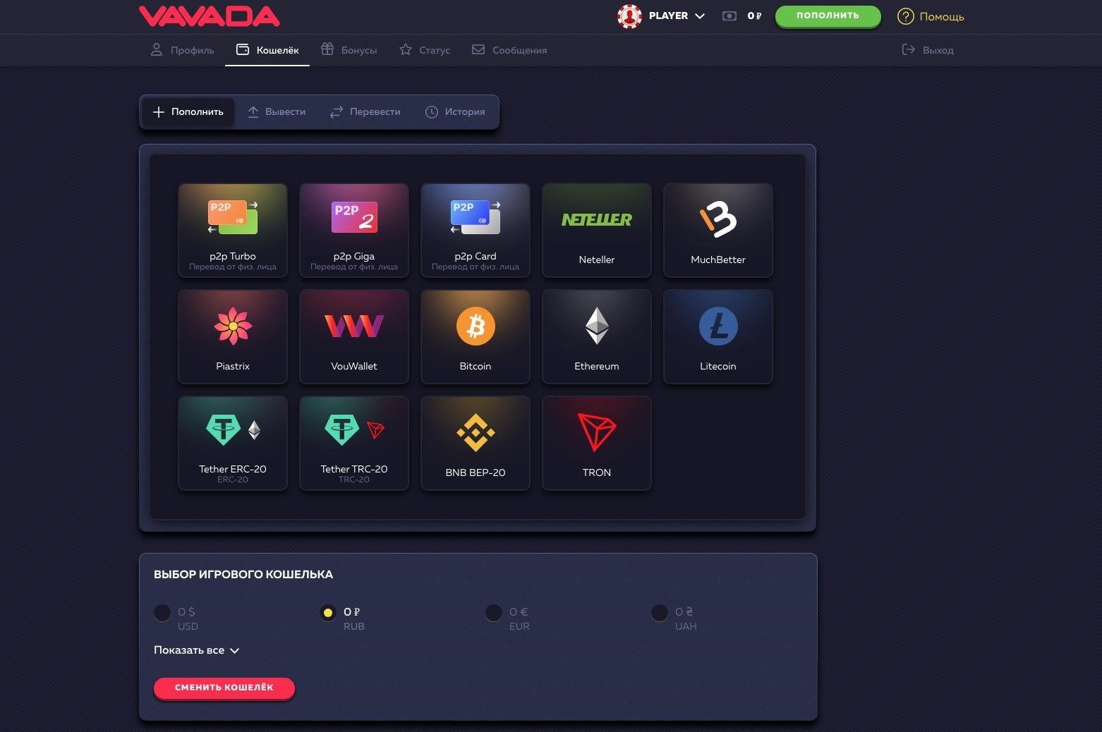Select the Bitcoin payment icon
1102x732 pixels.
(x=476, y=327)
